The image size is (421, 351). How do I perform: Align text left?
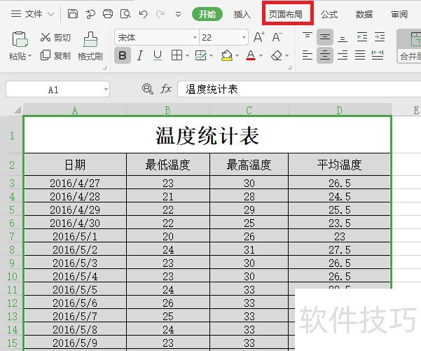tap(307, 55)
